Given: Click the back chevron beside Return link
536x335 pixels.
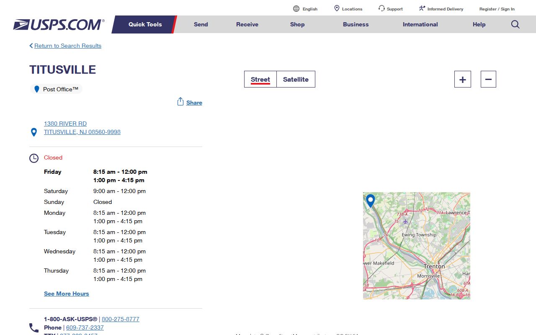Looking at the screenshot, I should (31, 46).
